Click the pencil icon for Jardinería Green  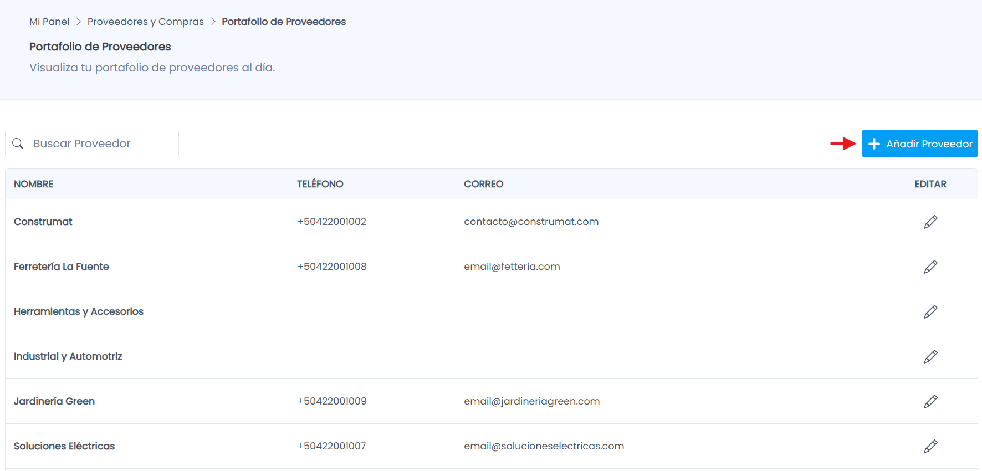(x=930, y=401)
